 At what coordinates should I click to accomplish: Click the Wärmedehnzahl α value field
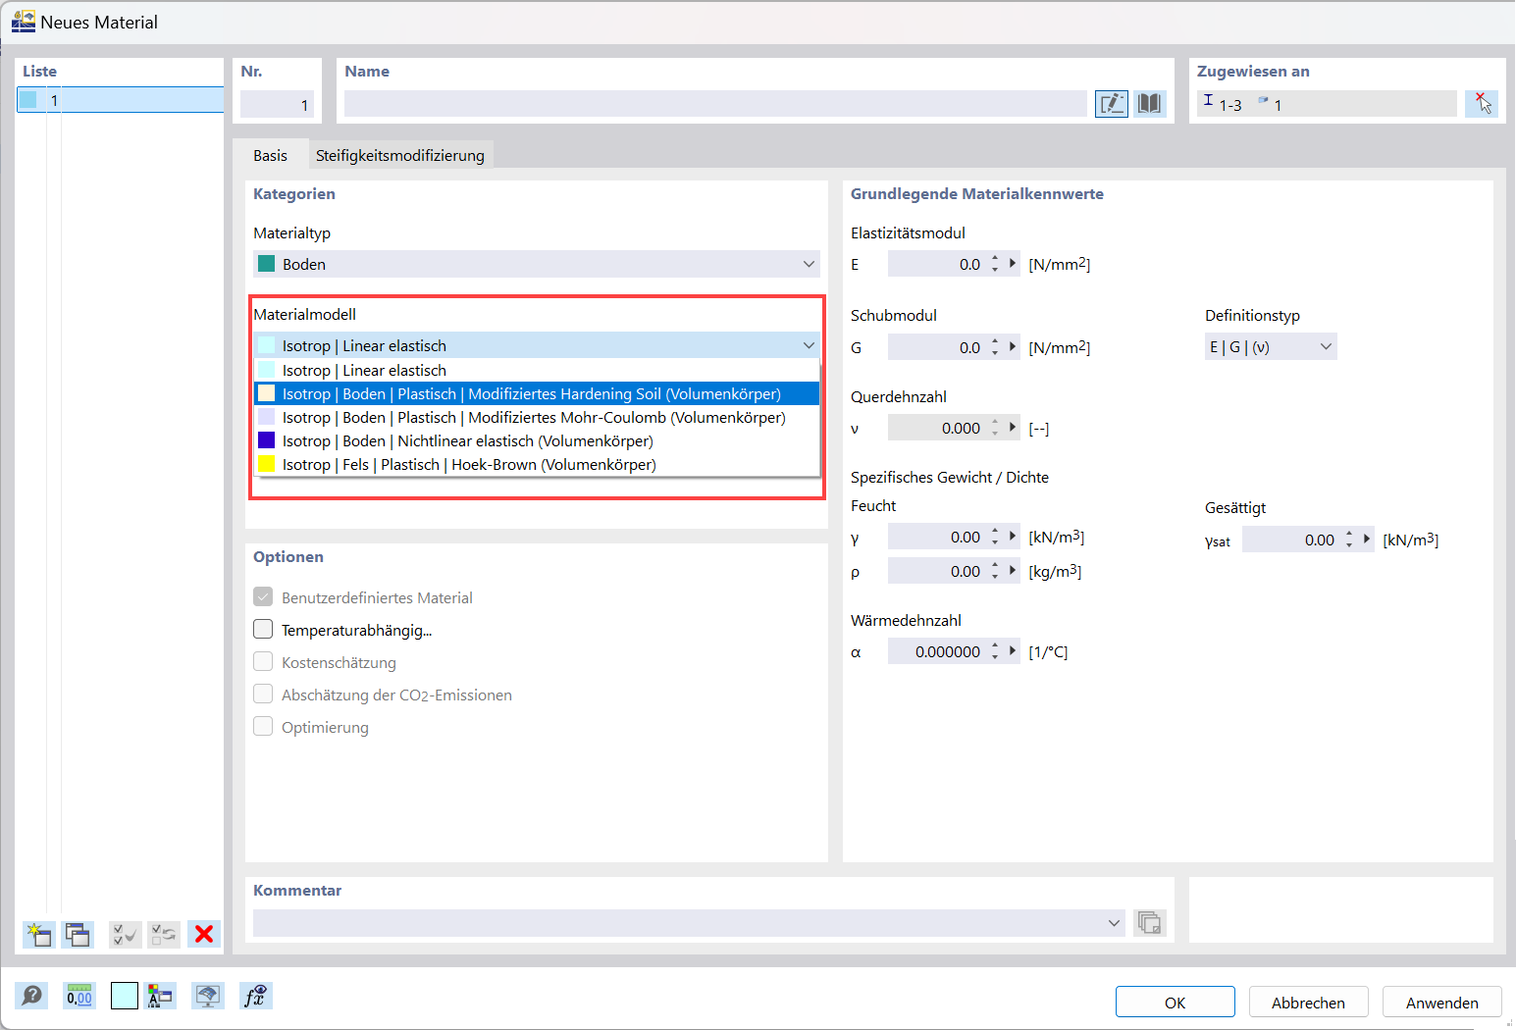coord(935,651)
